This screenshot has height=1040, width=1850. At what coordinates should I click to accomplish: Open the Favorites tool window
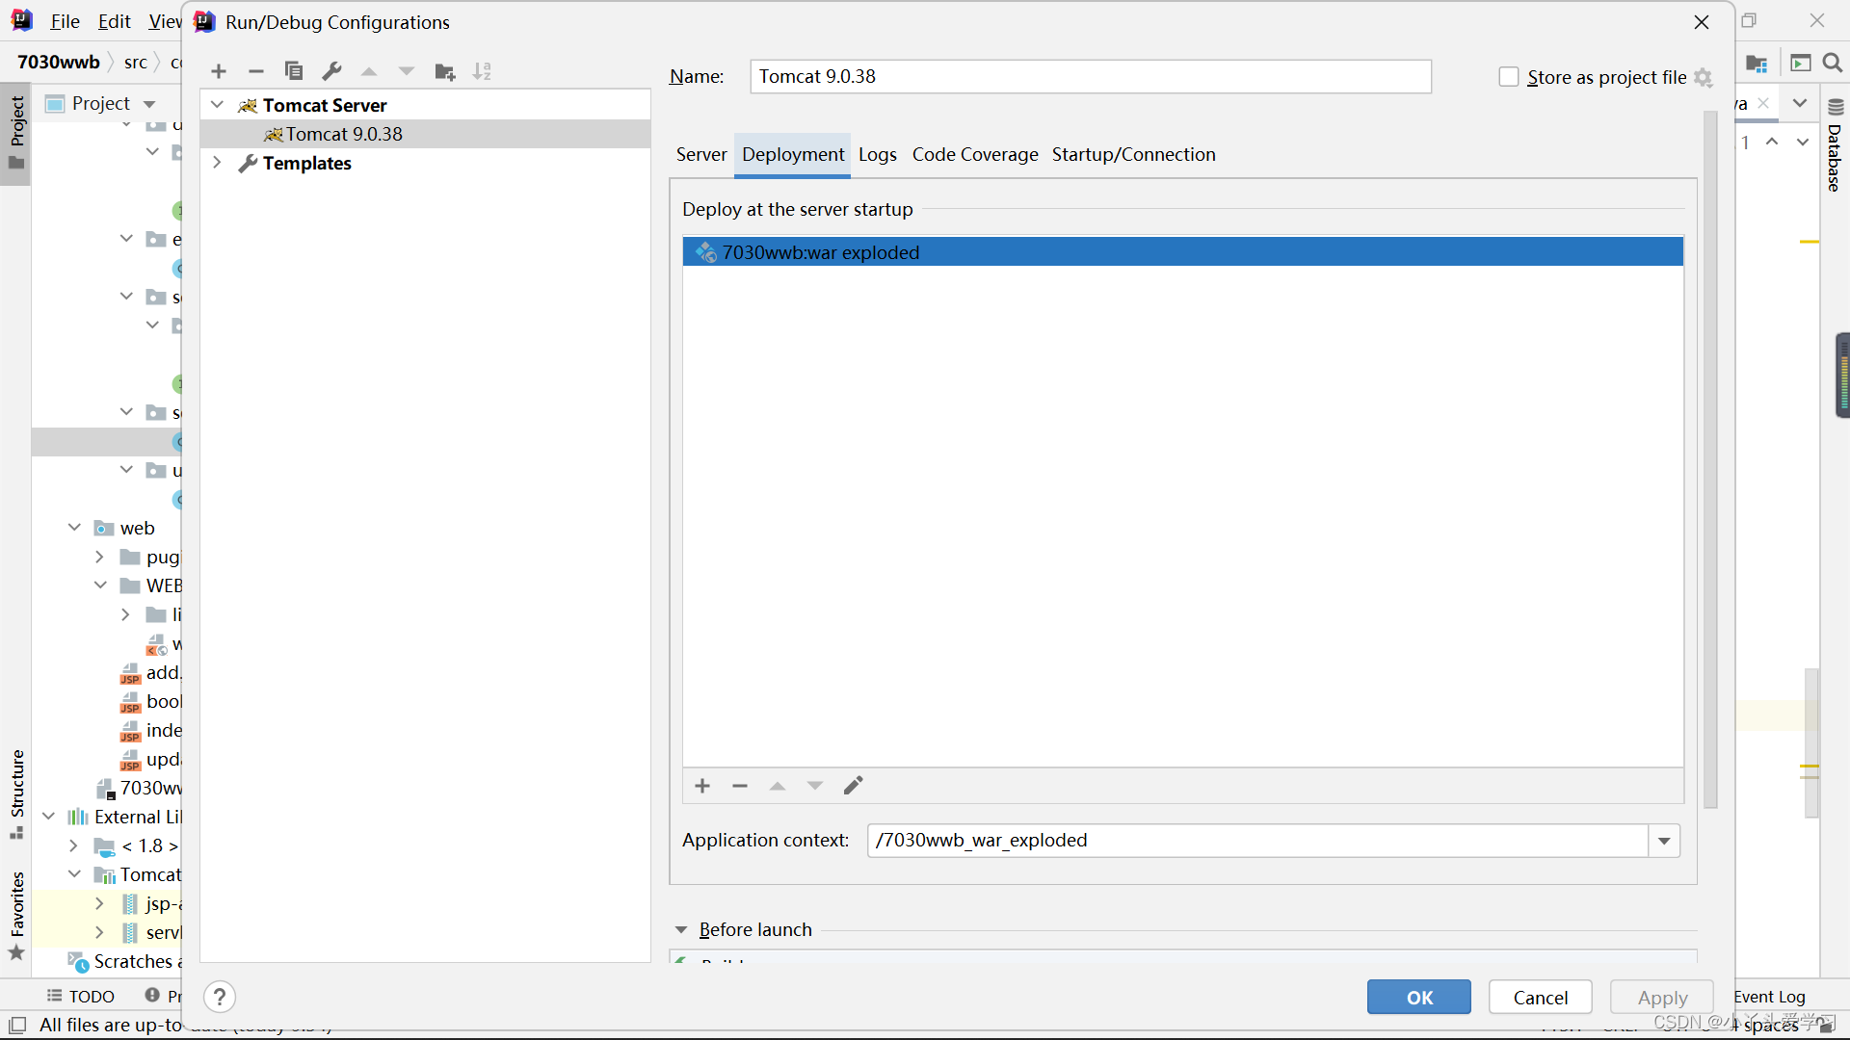[x=16, y=915]
